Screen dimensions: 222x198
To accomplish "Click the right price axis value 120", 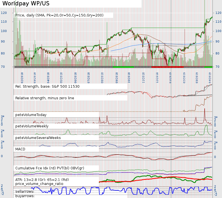I will click(218, 13).
